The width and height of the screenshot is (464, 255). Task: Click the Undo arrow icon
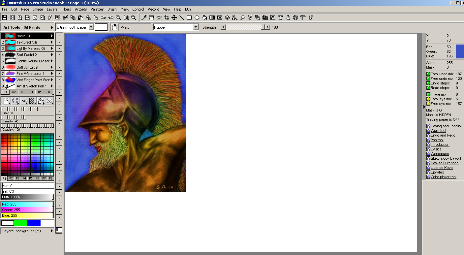[103, 17]
